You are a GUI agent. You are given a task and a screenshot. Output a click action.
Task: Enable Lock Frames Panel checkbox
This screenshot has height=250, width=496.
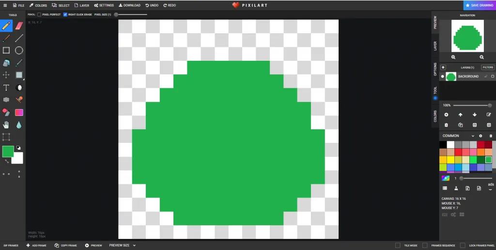tap(463, 245)
